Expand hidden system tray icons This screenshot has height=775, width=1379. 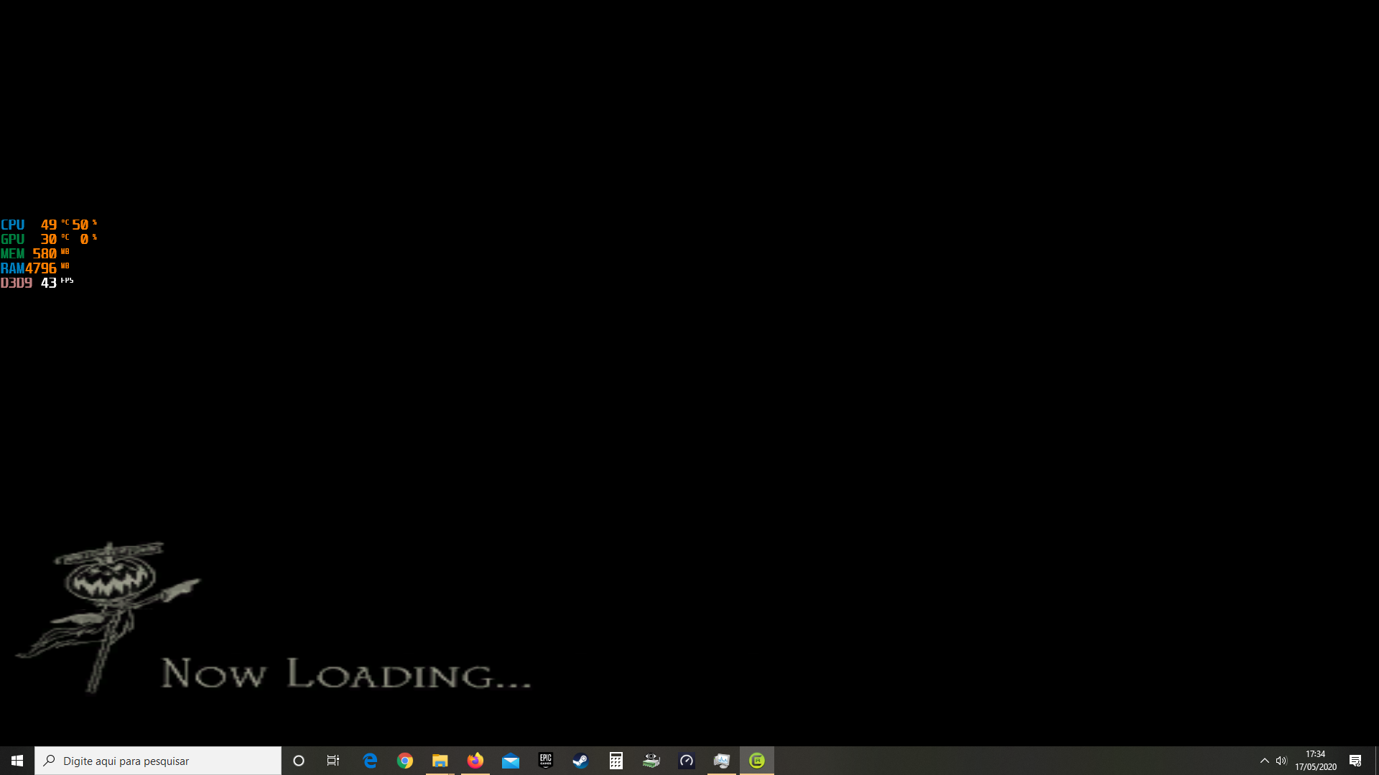(x=1264, y=761)
